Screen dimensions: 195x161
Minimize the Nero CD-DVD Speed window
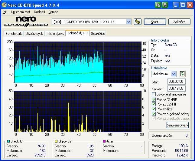[176, 5]
